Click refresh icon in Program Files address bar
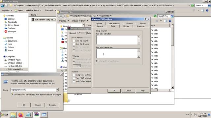Screen dimensions: 211x118 [x=155, y=16]
